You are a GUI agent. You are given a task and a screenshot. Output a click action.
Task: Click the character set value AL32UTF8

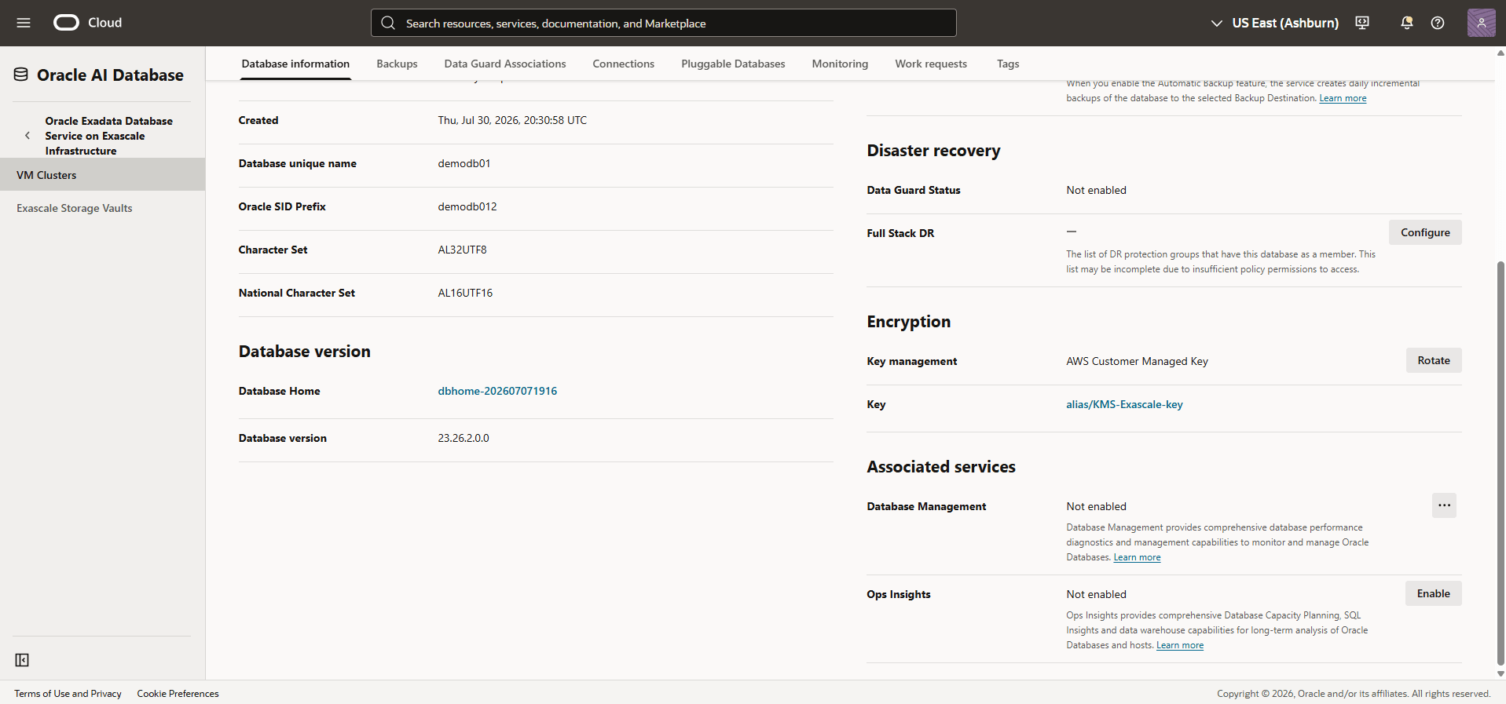click(462, 250)
